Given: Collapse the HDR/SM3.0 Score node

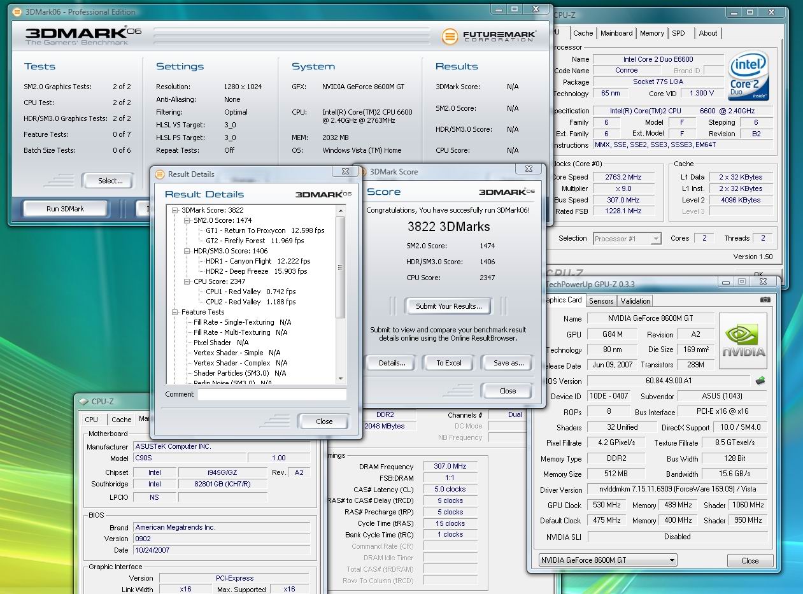Looking at the screenshot, I should [188, 251].
